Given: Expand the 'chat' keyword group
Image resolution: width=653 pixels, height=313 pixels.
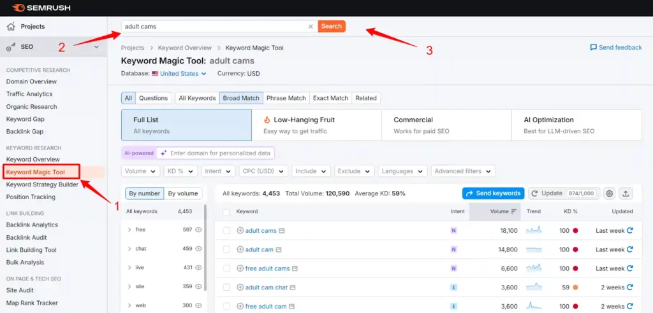Looking at the screenshot, I should coord(129,249).
